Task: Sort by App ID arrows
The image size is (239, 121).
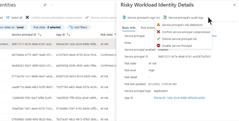Action: coord(68,35)
